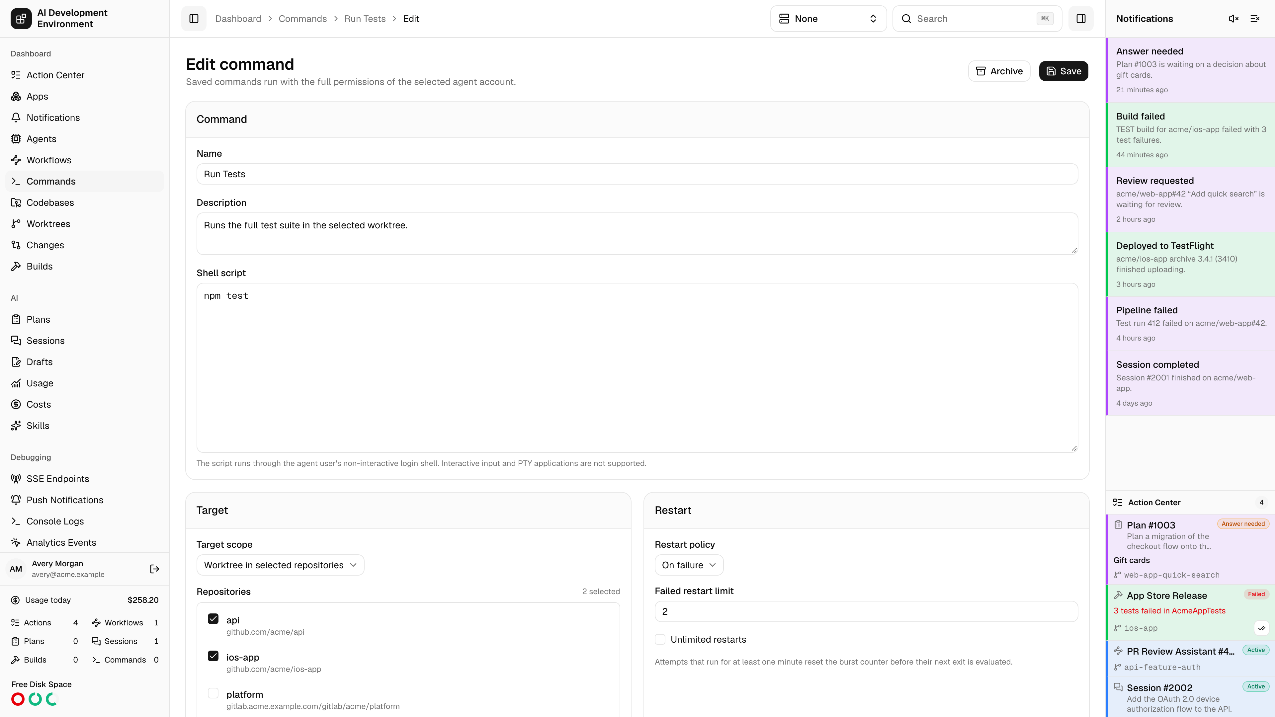Image resolution: width=1275 pixels, height=717 pixels.
Task: Open the Restart policy On failure dropdown
Action: [x=689, y=565]
